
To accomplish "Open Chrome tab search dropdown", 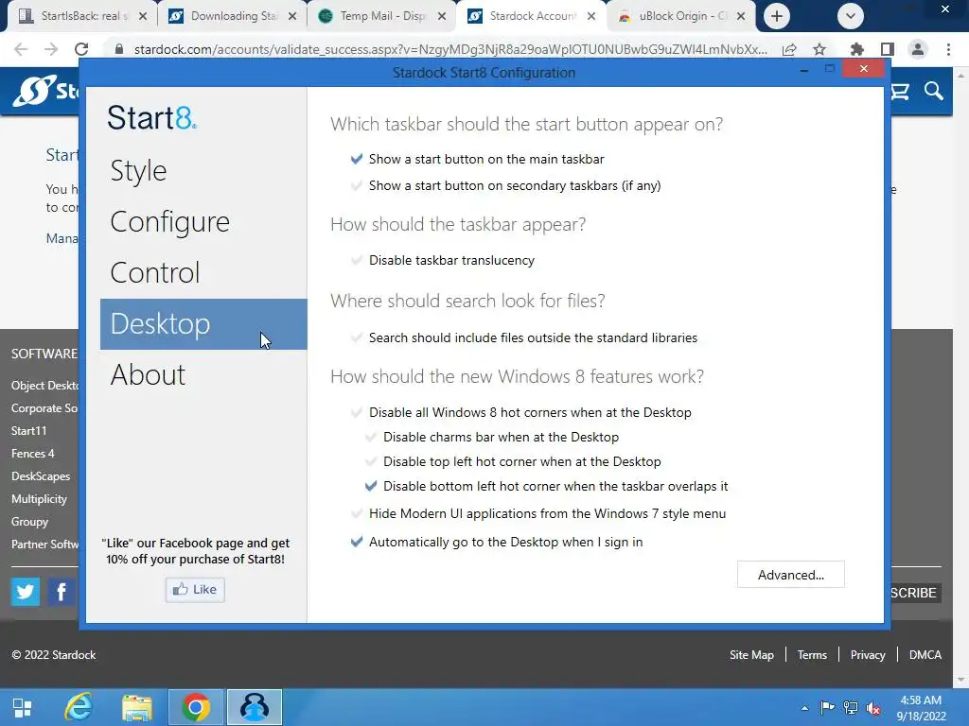I will [x=851, y=16].
